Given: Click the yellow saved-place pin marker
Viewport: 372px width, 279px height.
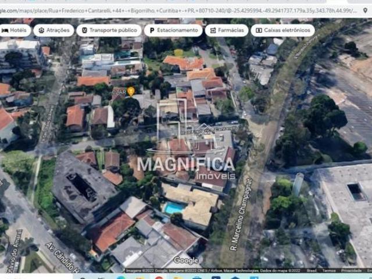Looking at the screenshot, I should [131, 92].
